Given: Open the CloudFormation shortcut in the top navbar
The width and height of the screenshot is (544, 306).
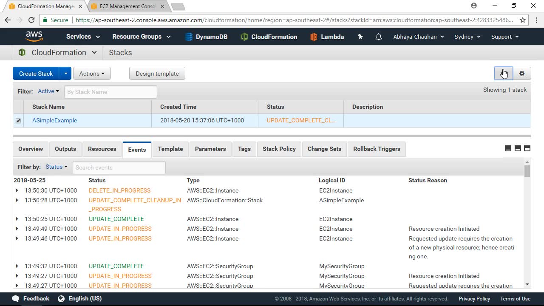Looking at the screenshot, I should [269, 37].
